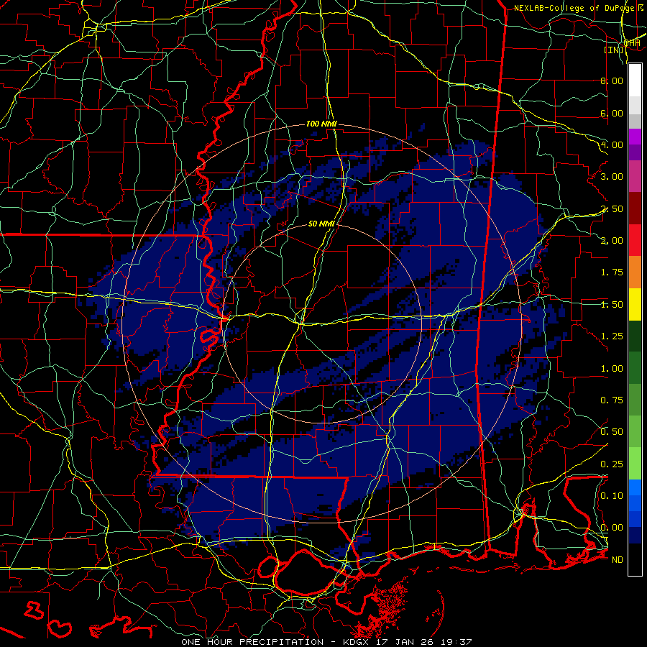
Task: Click the 2.00 legend value
Action: point(612,241)
